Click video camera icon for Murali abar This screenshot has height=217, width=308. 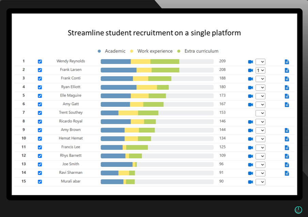point(250,182)
